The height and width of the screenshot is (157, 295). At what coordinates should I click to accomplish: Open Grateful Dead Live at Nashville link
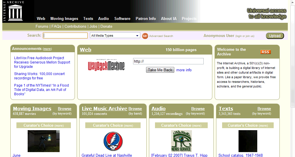(x=107, y=155)
